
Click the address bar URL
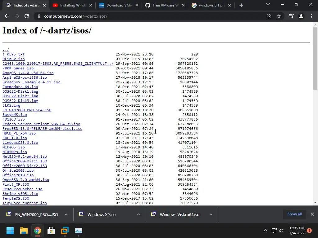coord(76,16)
